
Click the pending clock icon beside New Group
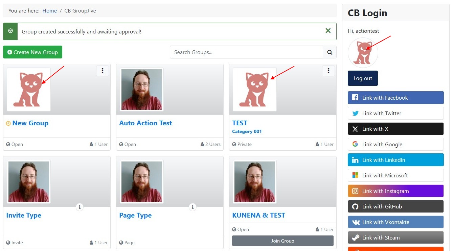click(8, 124)
